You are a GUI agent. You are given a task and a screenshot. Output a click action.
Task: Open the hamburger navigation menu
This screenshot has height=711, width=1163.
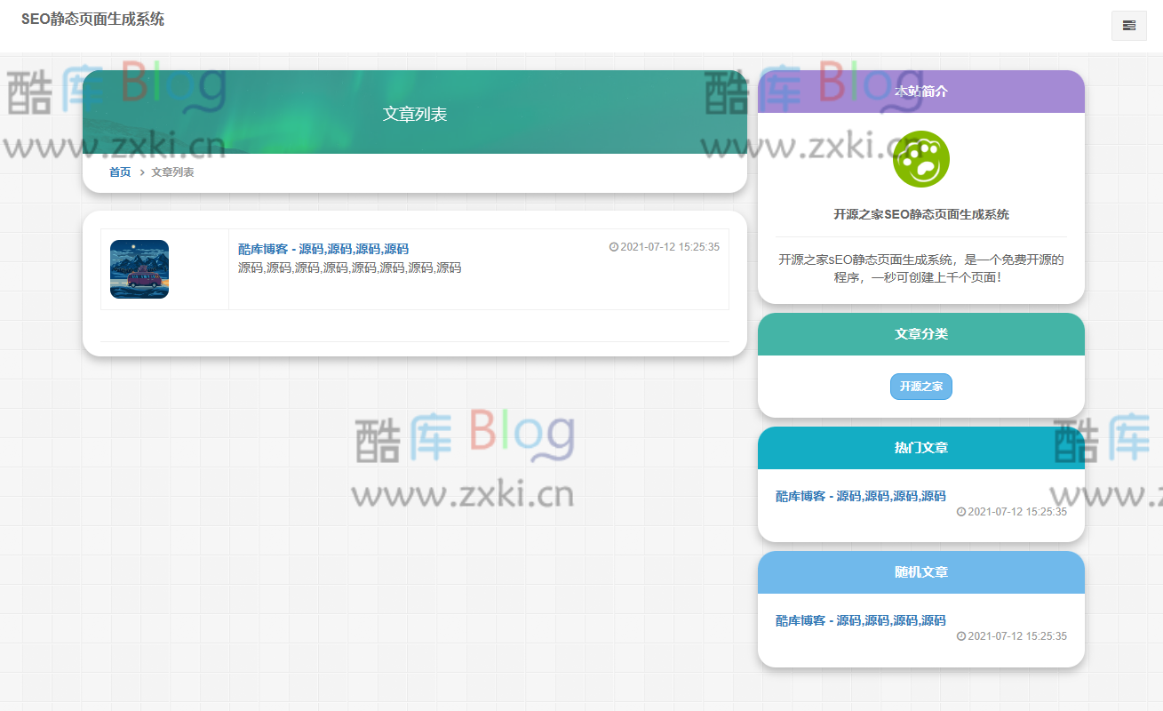point(1128,26)
